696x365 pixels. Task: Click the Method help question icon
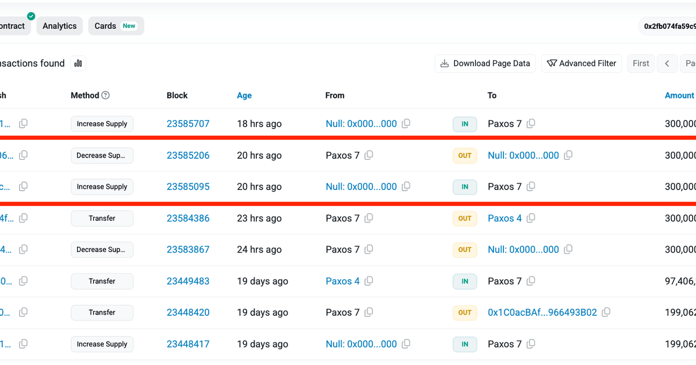(x=106, y=96)
